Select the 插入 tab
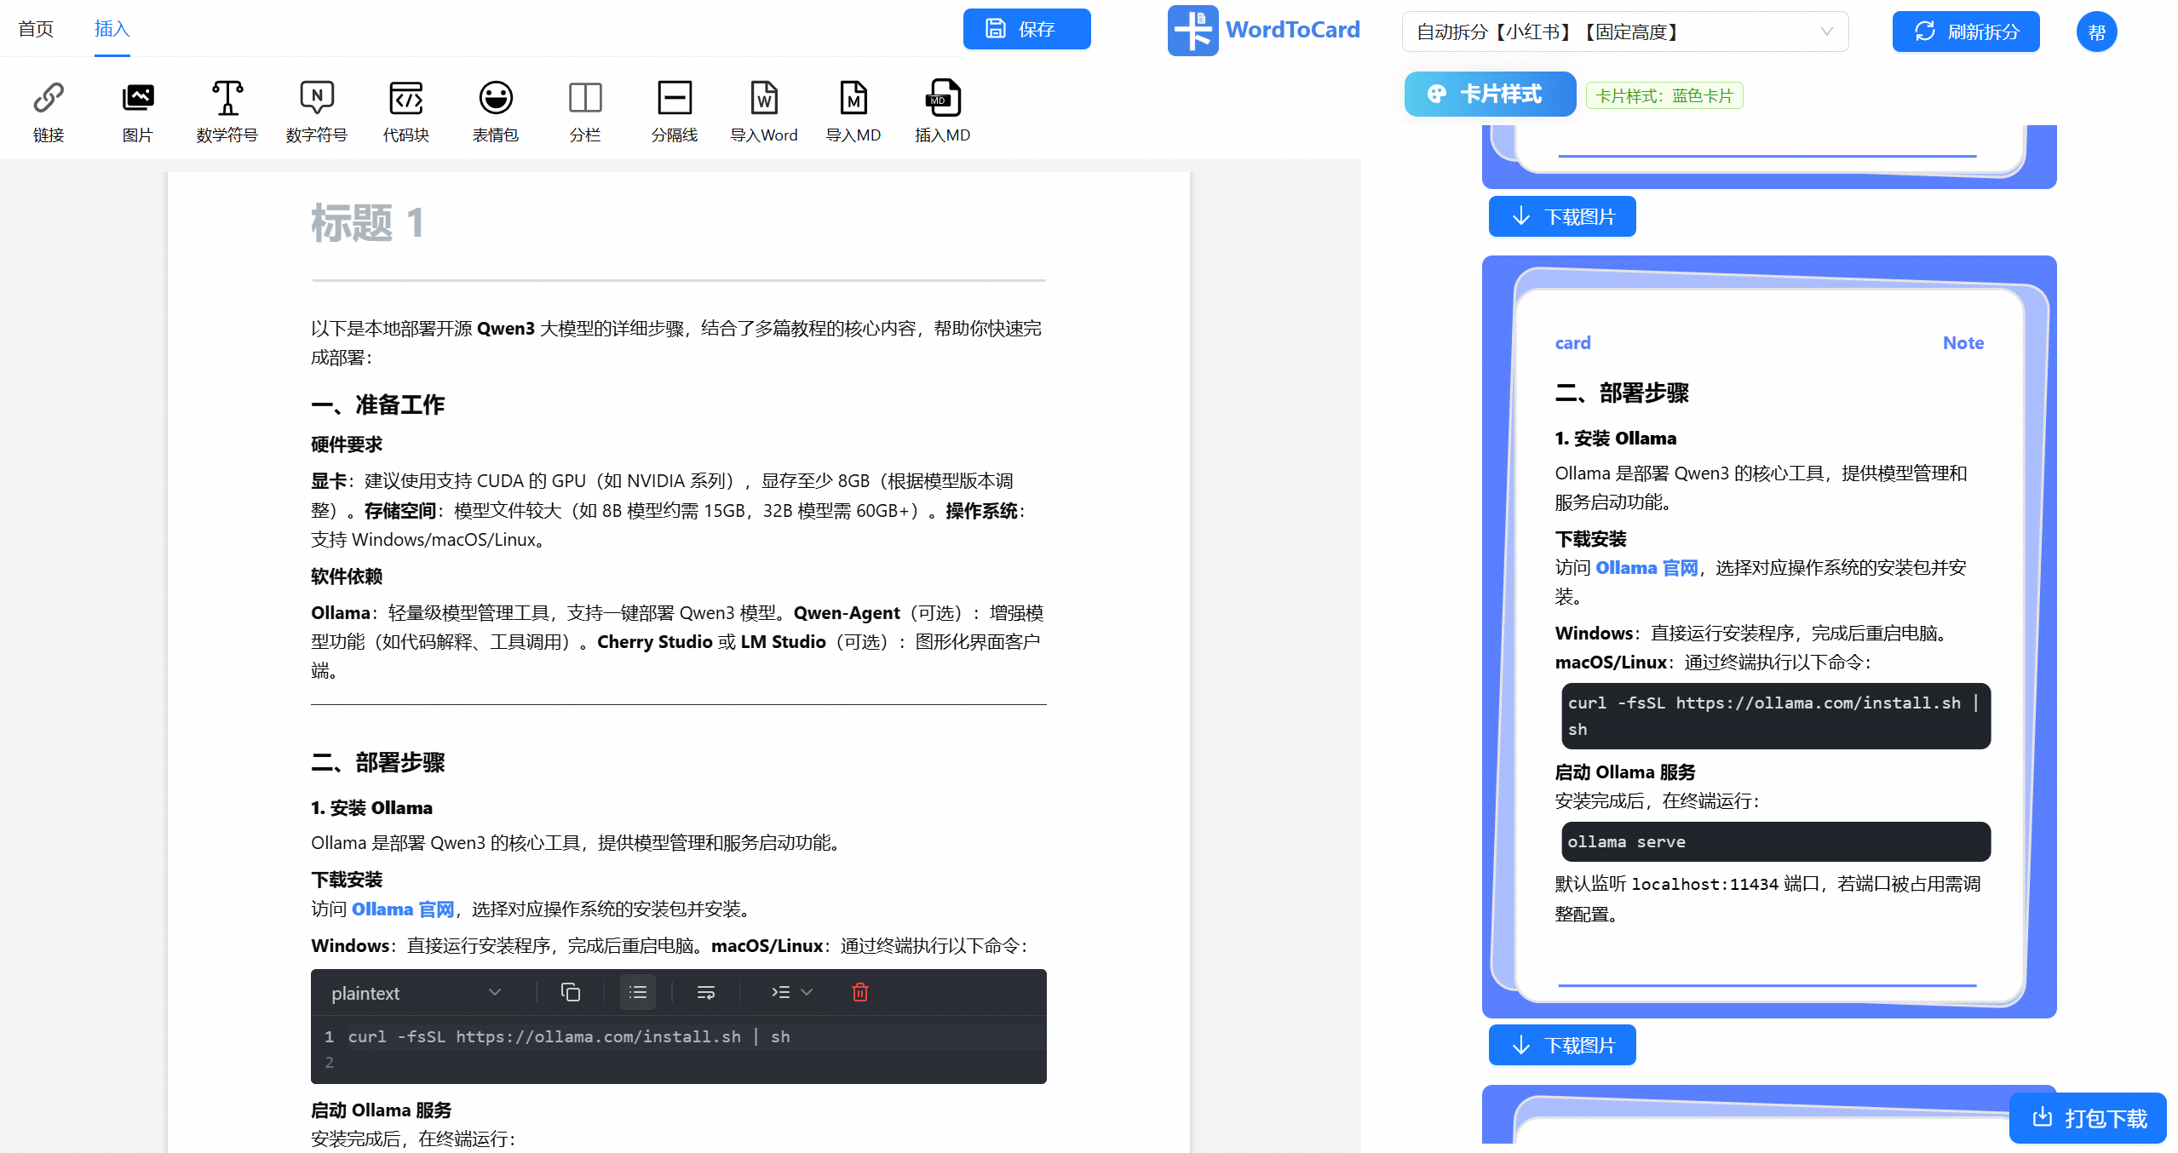The width and height of the screenshot is (2178, 1153). tap(112, 29)
